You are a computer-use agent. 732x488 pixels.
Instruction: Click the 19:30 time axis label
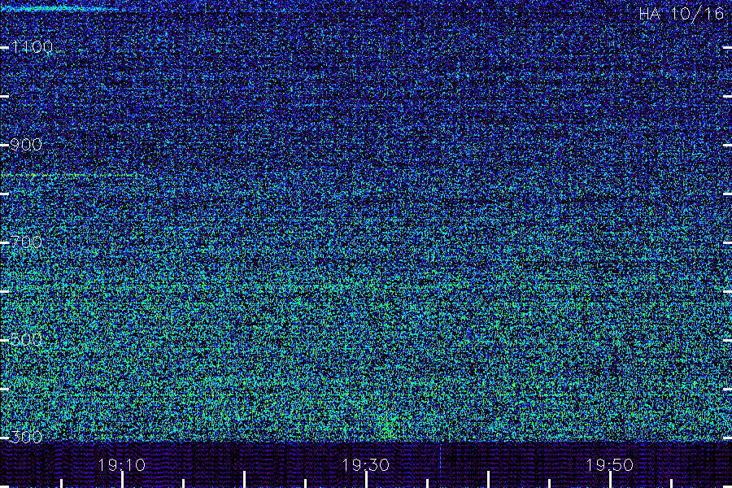tap(365, 464)
